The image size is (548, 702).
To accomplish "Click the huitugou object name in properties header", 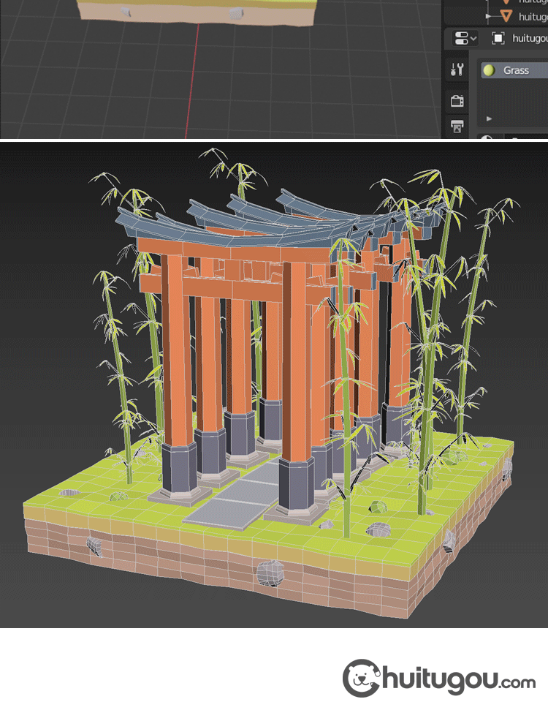I will pyautogui.click(x=530, y=38).
